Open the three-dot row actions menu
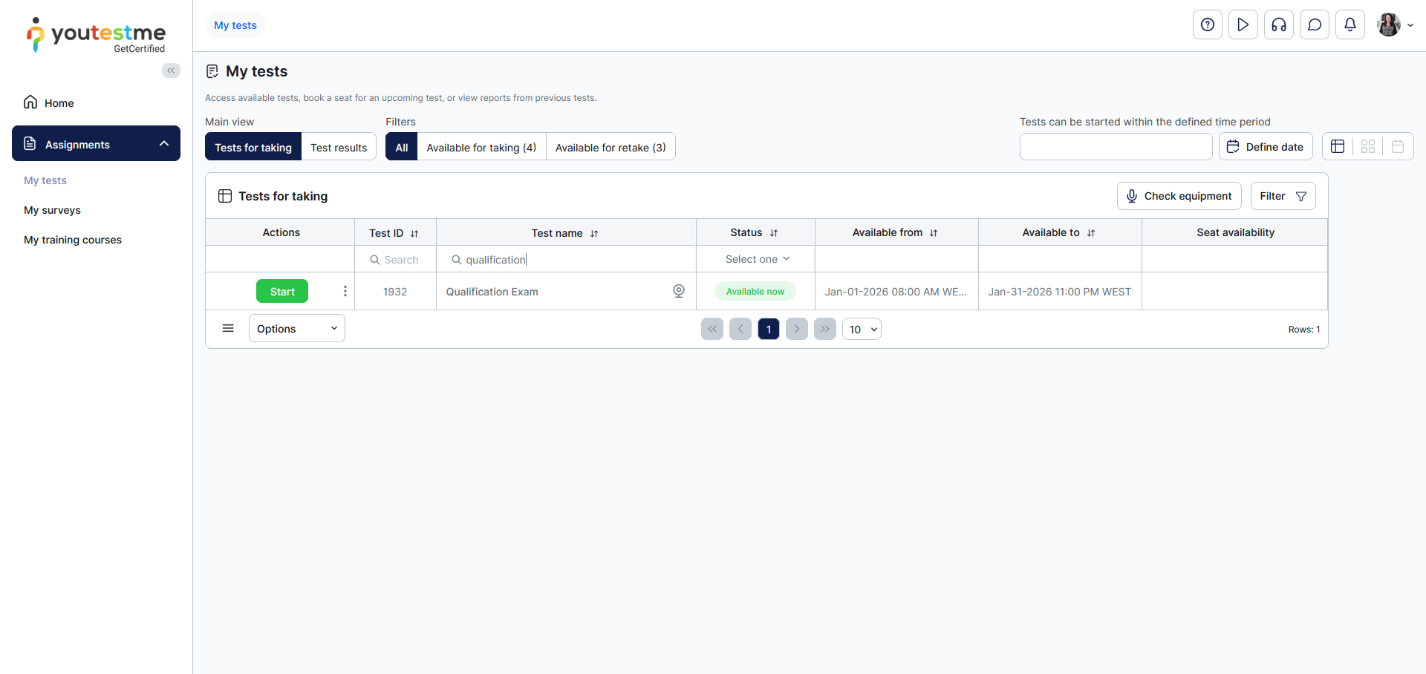 pos(345,291)
